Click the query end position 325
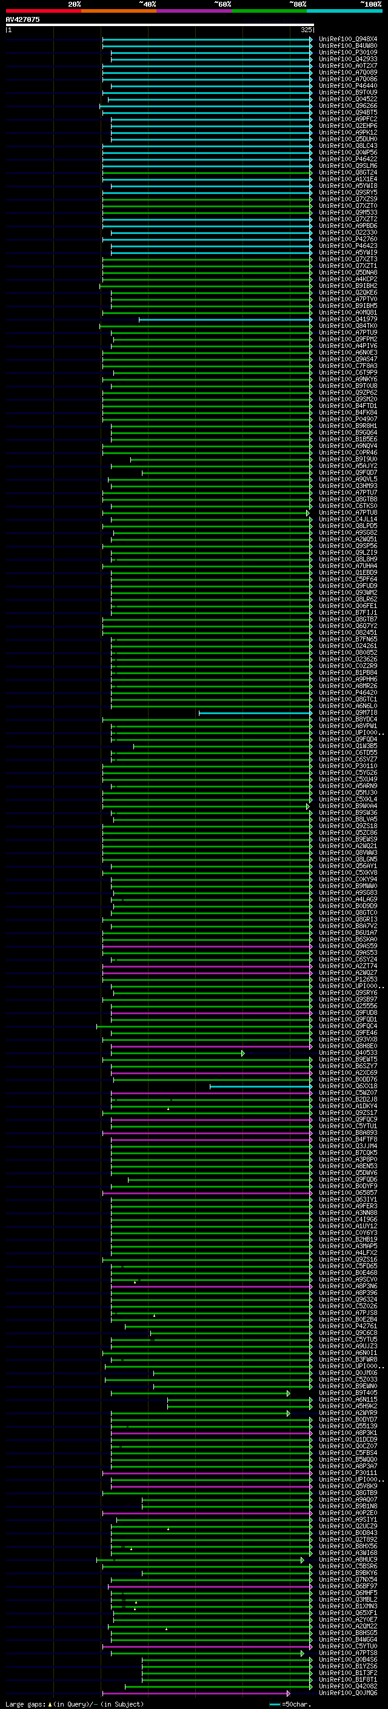 pyautogui.click(x=306, y=30)
